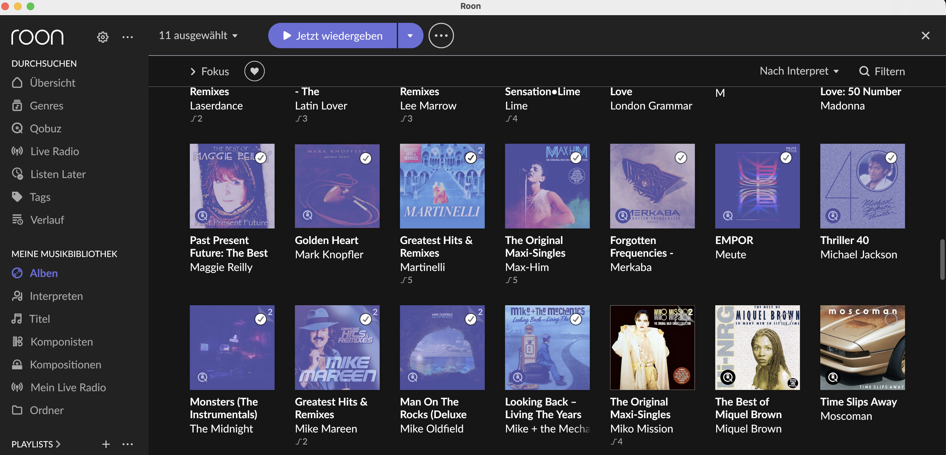This screenshot has width=946, height=455.
Task: Click Qobuz badge on Thriller 40 cover
Action: (x=833, y=215)
